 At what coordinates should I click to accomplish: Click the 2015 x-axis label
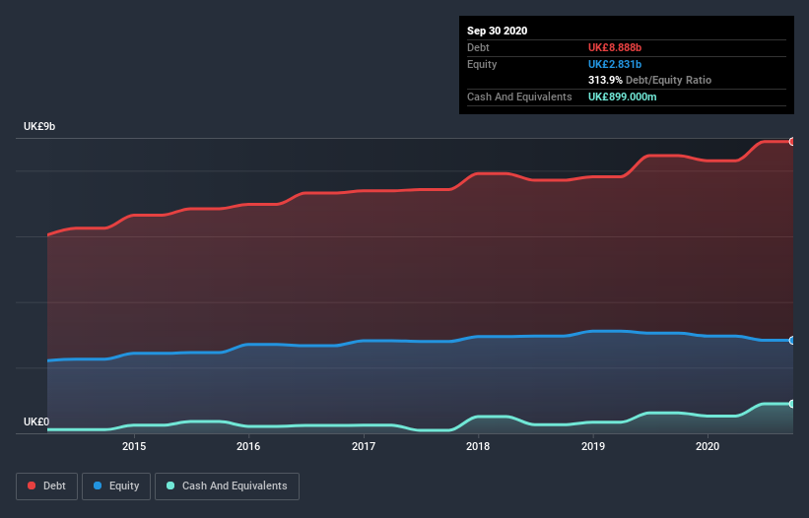pos(134,446)
